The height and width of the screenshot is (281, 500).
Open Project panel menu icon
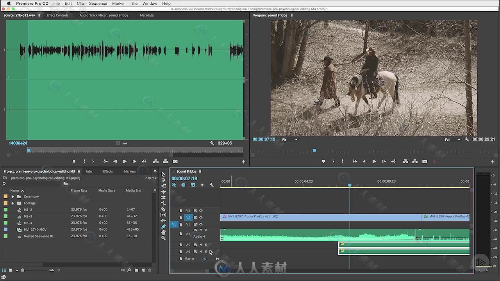(79, 171)
